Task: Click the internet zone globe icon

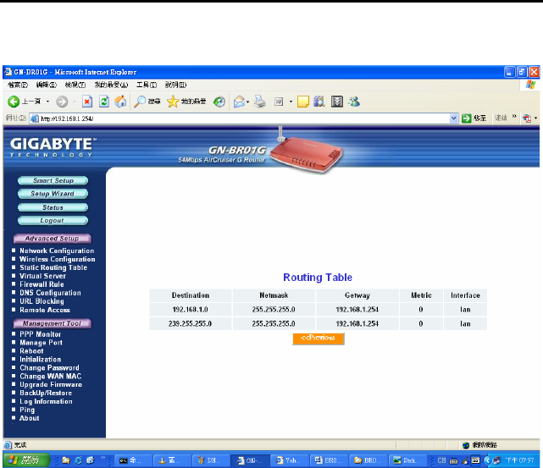Action: click(466, 445)
